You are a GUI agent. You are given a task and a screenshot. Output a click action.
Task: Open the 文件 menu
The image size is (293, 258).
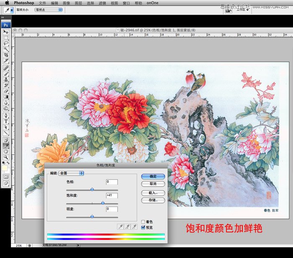42,3
